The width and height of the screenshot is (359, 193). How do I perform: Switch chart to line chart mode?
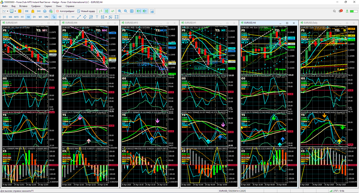coord(112,11)
